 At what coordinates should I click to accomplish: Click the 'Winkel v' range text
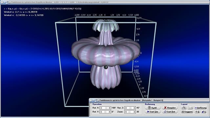tap(24, 15)
